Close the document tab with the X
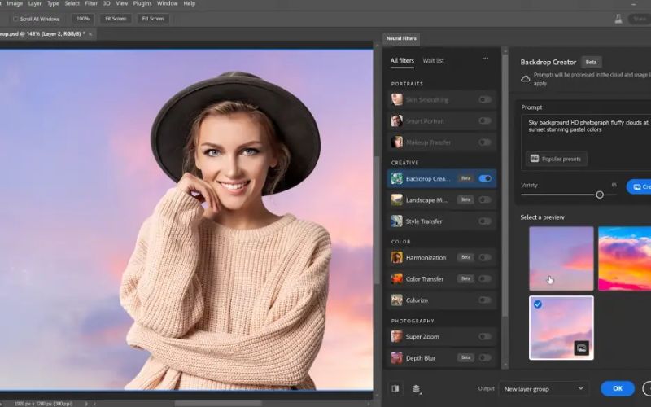 [90, 33]
